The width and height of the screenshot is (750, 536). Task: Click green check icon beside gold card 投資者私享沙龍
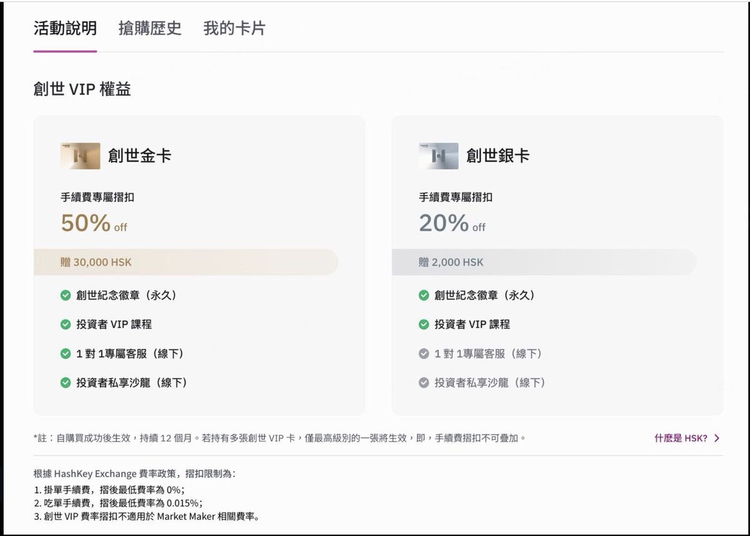66,382
